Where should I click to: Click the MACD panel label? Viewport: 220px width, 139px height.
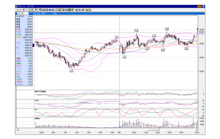click(x=37, y=101)
